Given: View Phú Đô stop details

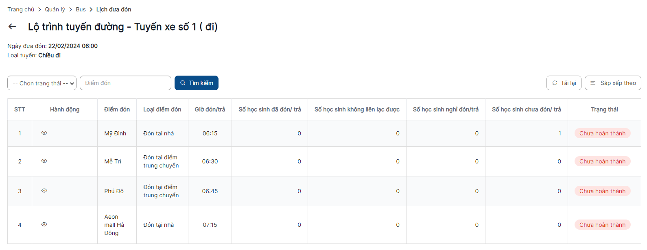Looking at the screenshot, I should click(44, 191).
